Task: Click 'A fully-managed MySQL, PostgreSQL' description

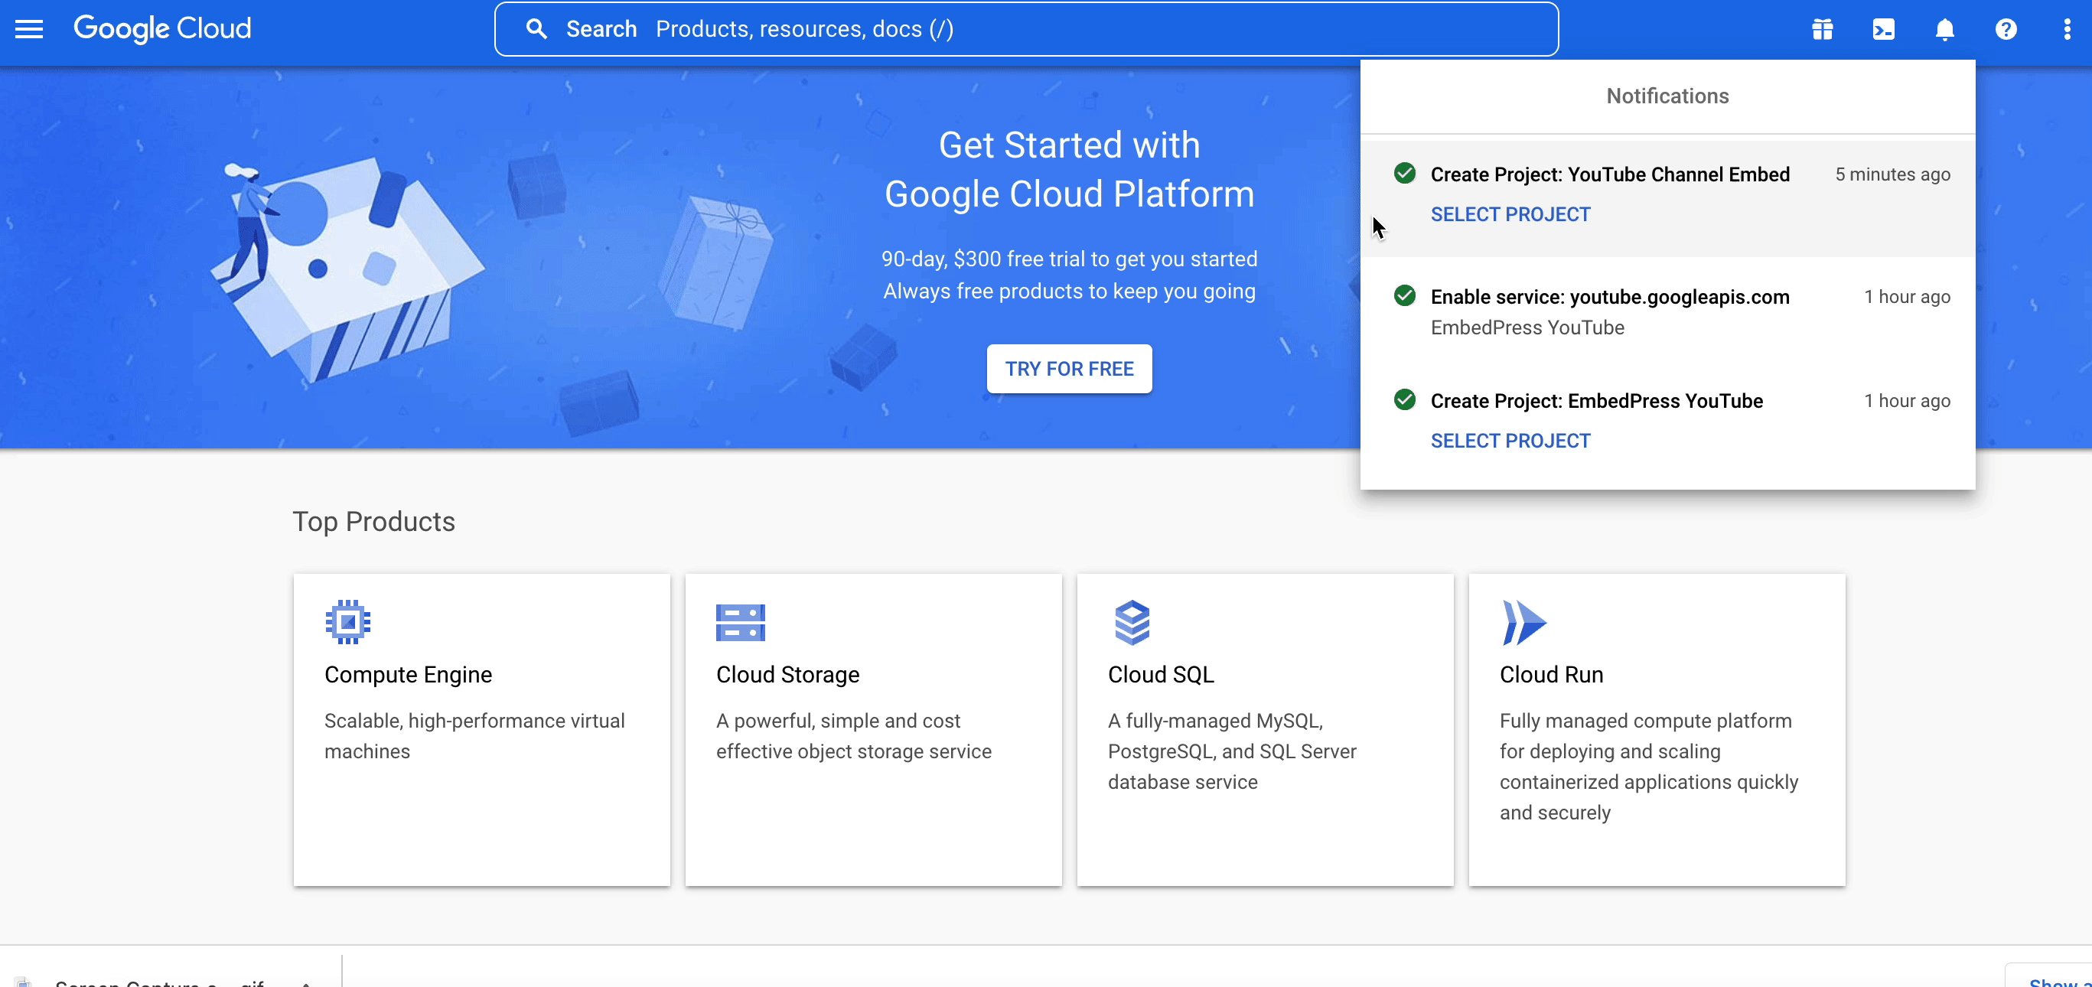Action: pos(1232,751)
